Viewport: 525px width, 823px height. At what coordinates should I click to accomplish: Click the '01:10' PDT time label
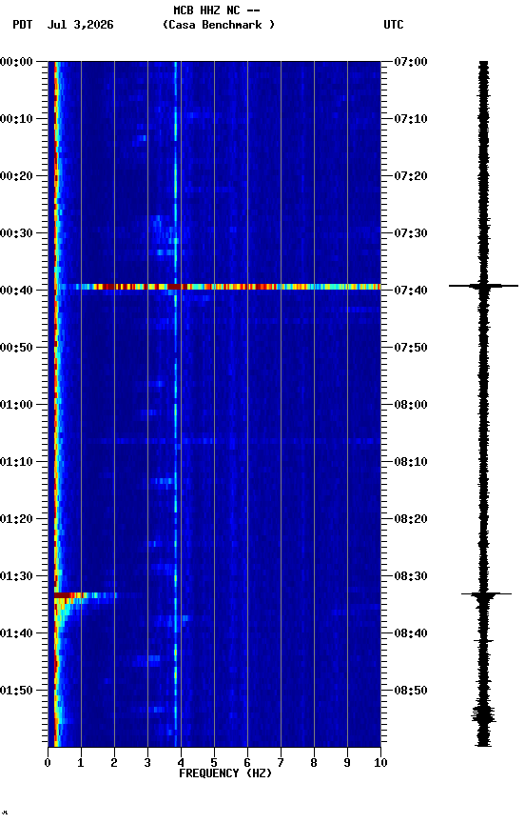[16, 462]
